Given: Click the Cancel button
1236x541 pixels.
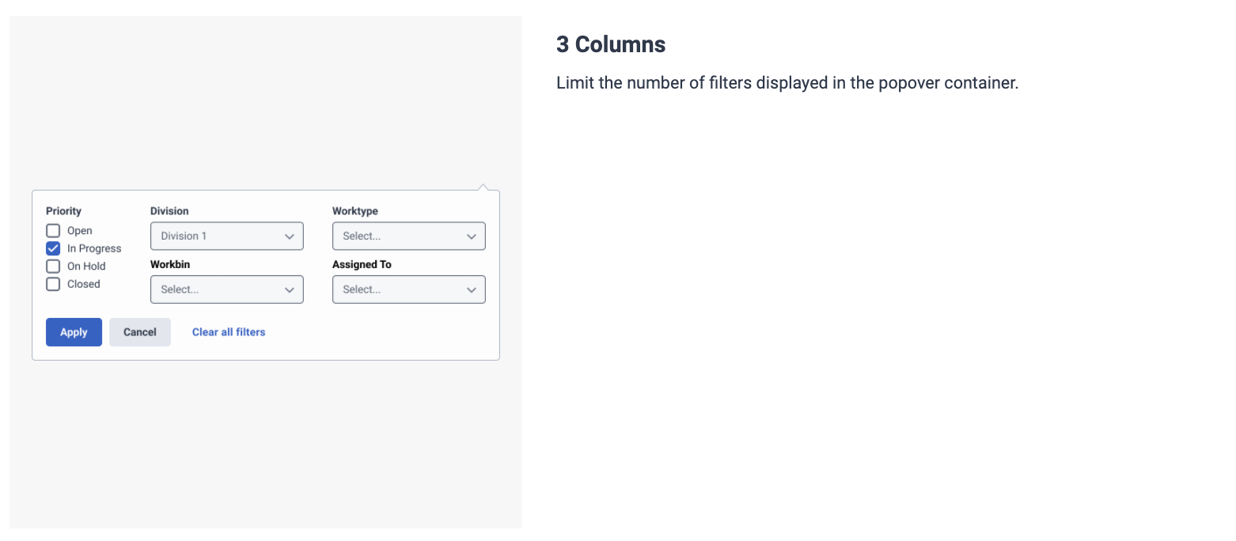Looking at the screenshot, I should click(140, 331).
